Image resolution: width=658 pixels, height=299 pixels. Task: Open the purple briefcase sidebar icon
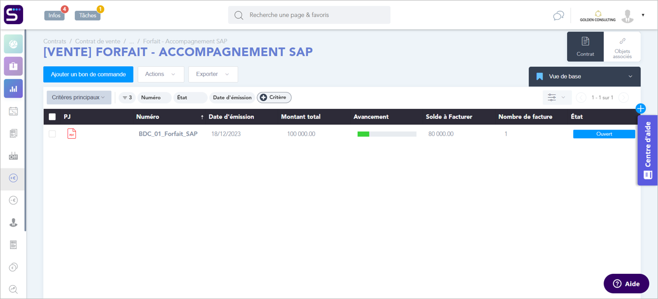[13, 66]
